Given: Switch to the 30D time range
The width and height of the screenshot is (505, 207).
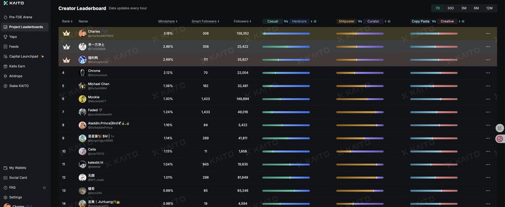Looking at the screenshot, I should pyautogui.click(x=451, y=8).
